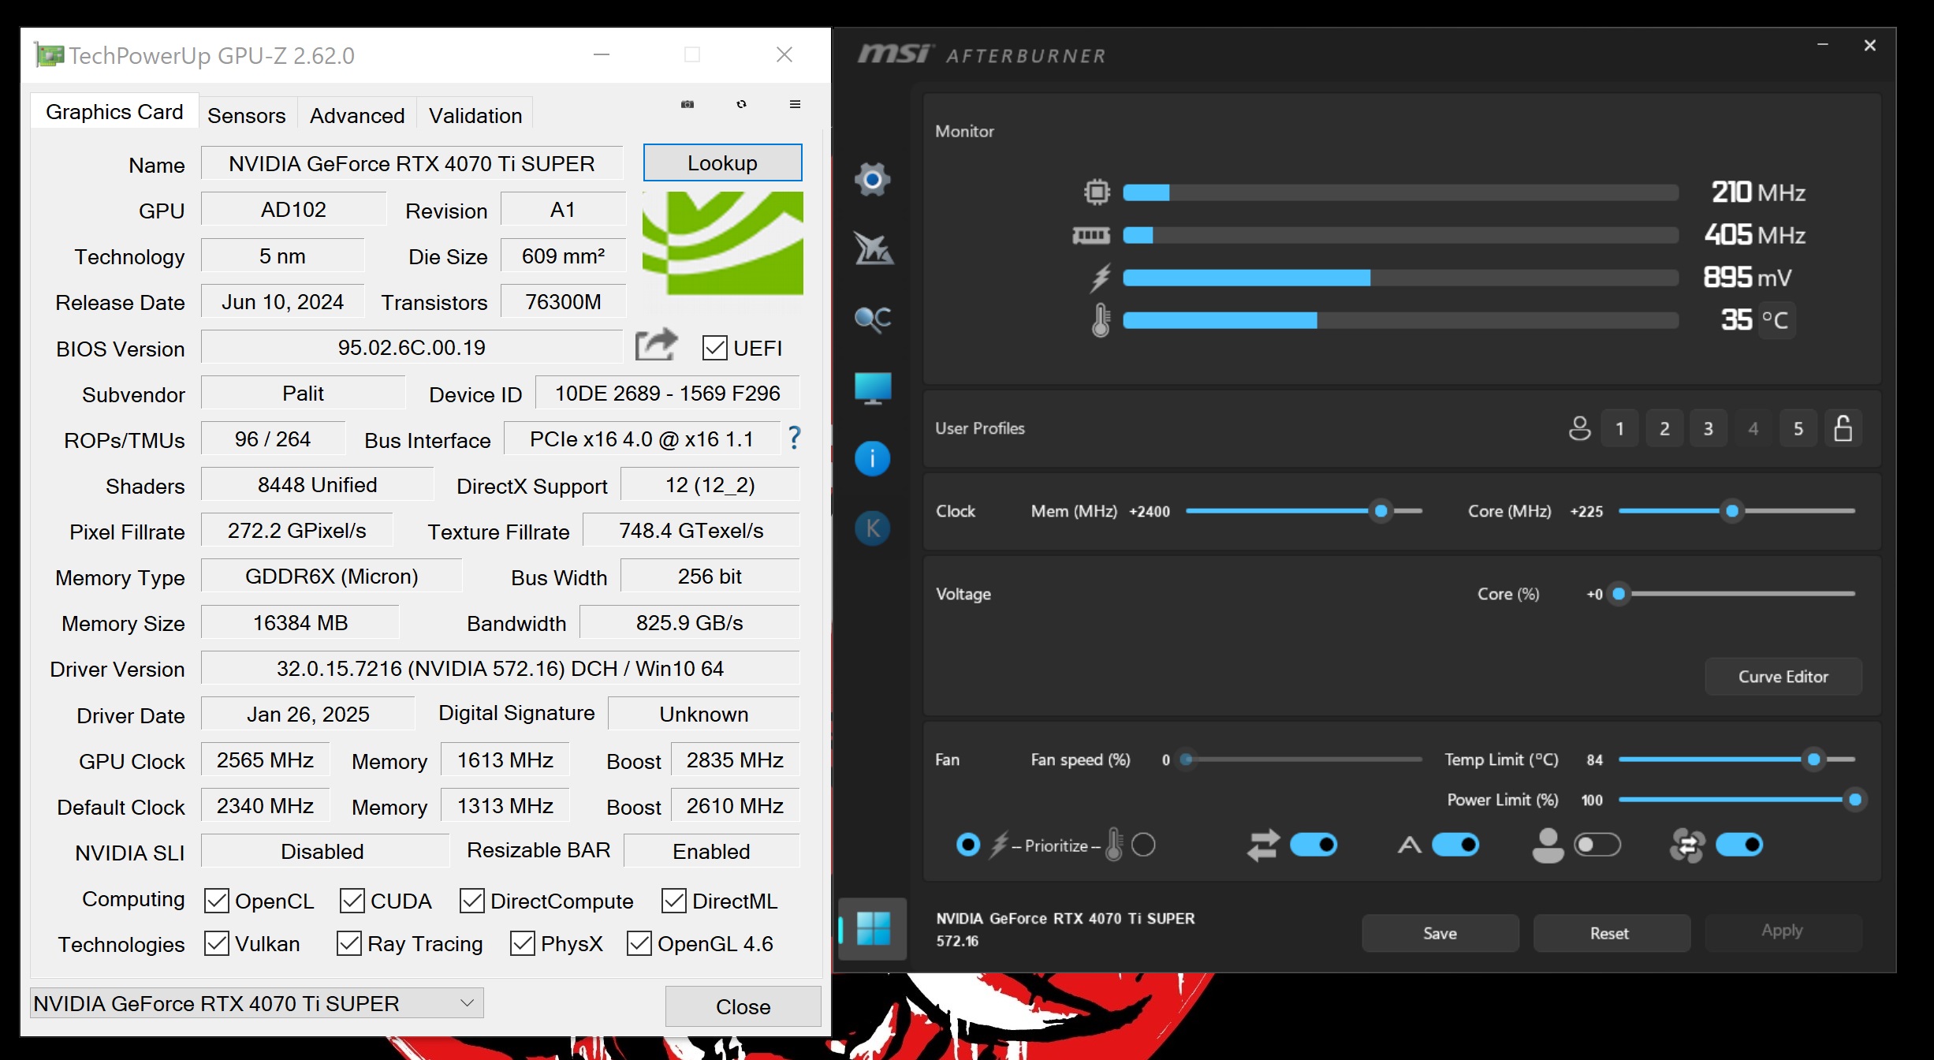The image size is (1934, 1060).
Task: Toggle the fan sync switch
Action: click(1739, 845)
